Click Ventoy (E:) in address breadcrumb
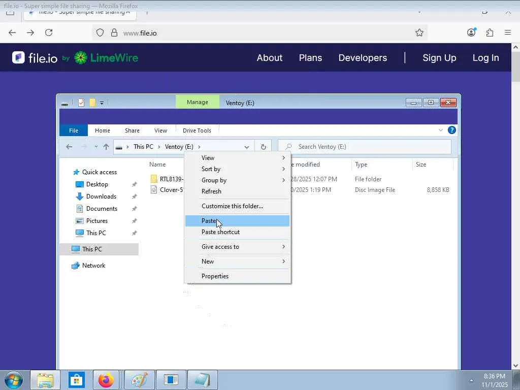Screen dimensions: 520x390 point(179,147)
